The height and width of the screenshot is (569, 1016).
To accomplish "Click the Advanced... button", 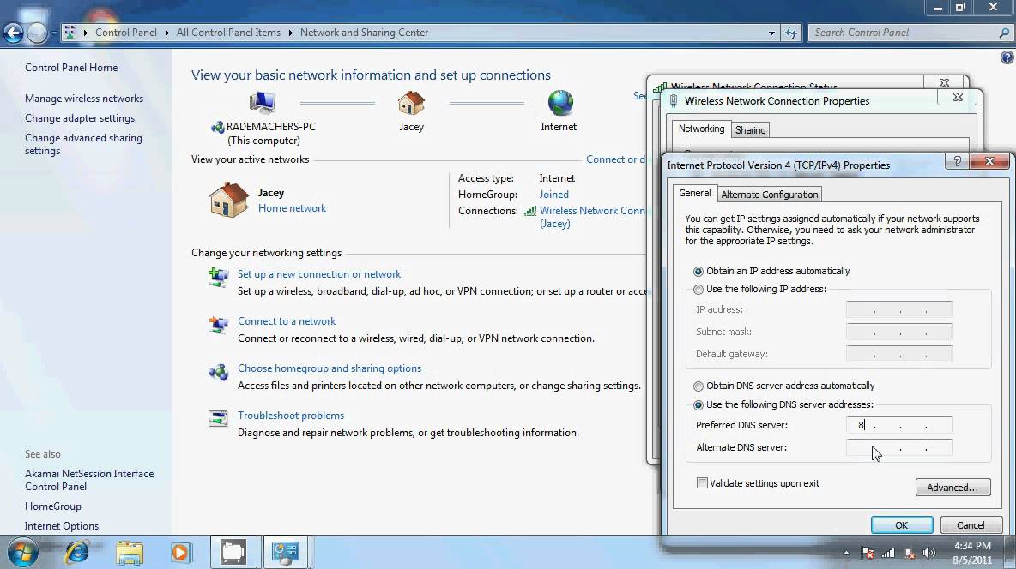I will pyautogui.click(x=952, y=488).
